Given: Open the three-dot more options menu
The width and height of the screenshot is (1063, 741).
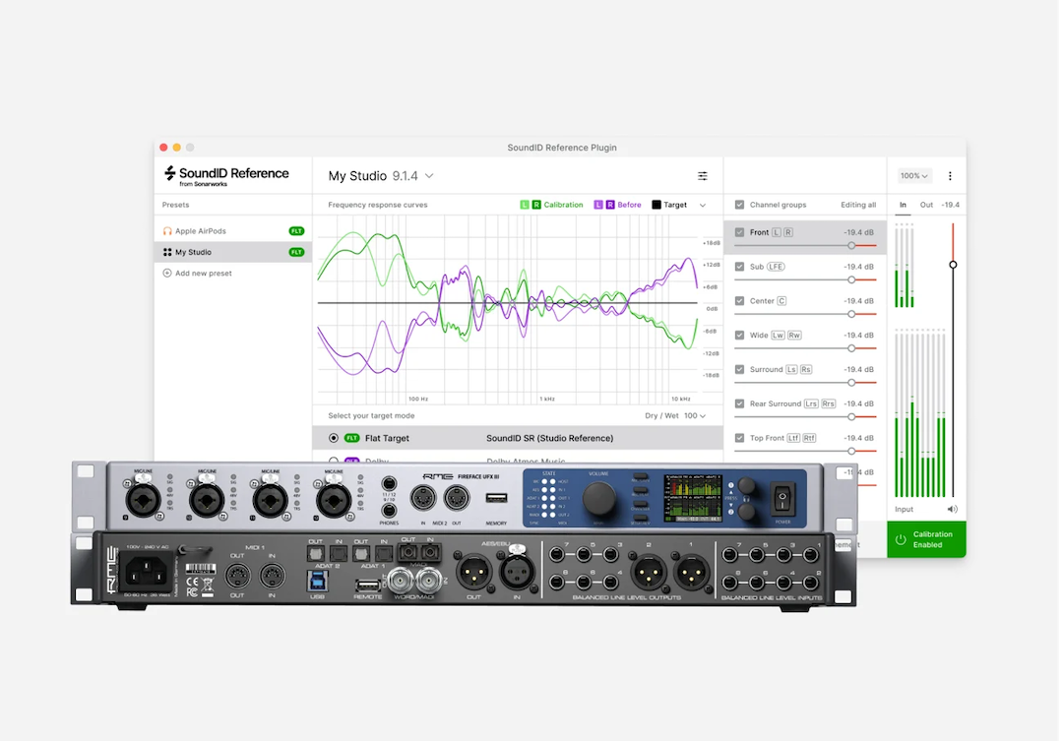Looking at the screenshot, I should 950,176.
